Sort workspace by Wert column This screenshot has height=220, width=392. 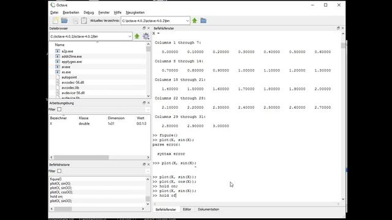pos(140,118)
